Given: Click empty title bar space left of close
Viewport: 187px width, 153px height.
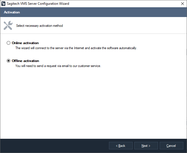Looking at the screenshot, I should click(x=125, y=4).
